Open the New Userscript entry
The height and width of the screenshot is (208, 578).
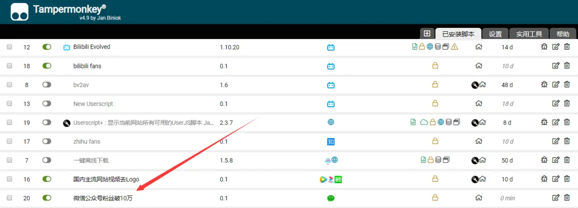pyautogui.click(x=93, y=104)
